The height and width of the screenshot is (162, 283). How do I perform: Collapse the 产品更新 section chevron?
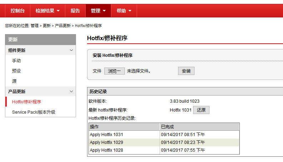[71, 91]
